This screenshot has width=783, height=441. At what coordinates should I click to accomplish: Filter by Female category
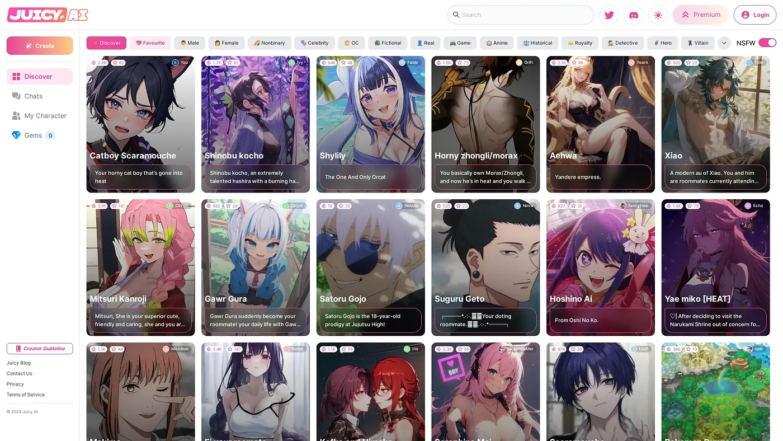pos(227,43)
